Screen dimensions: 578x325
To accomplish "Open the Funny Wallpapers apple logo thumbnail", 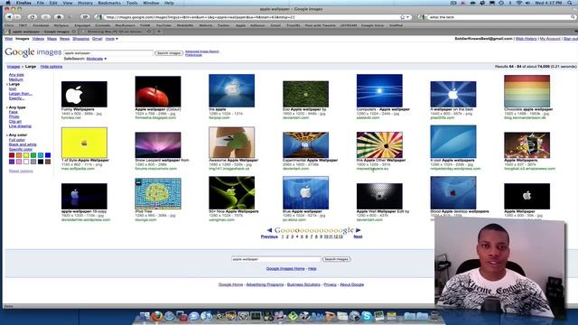I will 84,94.
